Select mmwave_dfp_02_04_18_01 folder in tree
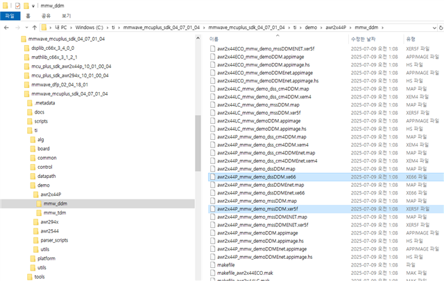Viewport: 444px width, 281px height. pyautogui.click(x=60, y=84)
